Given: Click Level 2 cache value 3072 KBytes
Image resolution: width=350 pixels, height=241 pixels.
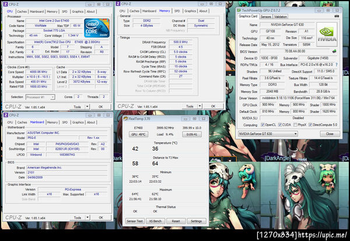Looking at the screenshot, I should coord(82,82).
